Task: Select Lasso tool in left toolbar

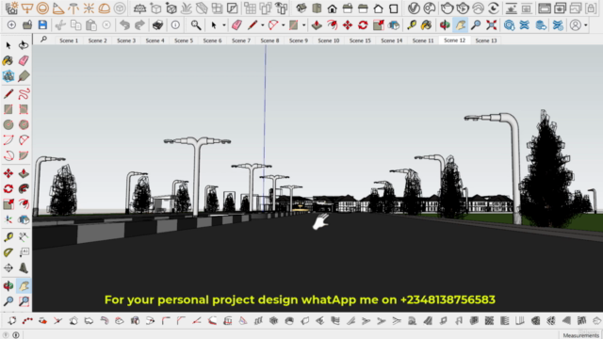Action: [24, 45]
